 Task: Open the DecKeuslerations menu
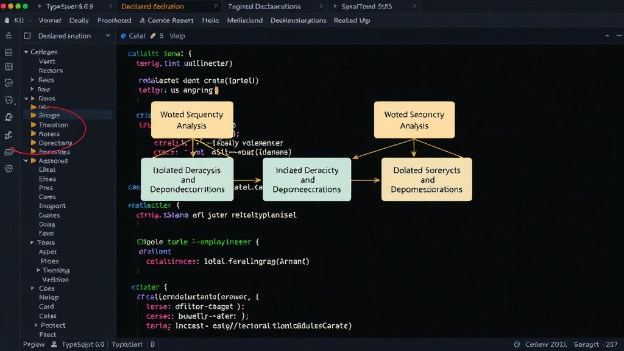(299, 20)
